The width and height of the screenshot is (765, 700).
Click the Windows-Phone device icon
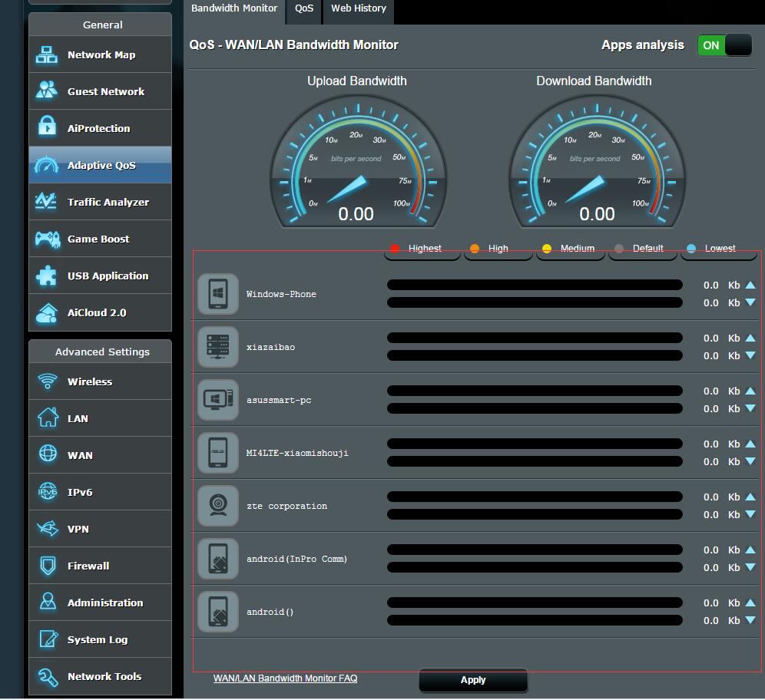pyautogui.click(x=218, y=293)
